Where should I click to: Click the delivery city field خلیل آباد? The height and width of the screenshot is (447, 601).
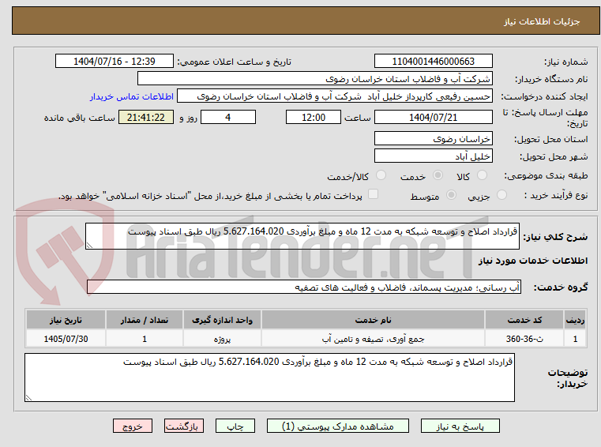(433, 156)
